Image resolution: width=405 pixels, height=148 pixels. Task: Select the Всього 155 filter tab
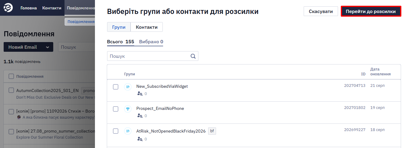(x=120, y=42)
